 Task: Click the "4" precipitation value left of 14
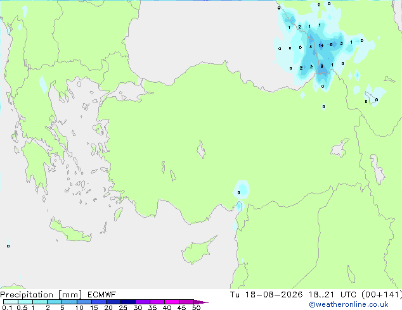point(311,47)
